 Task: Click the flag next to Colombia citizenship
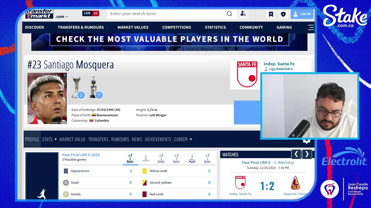point(91,120)
